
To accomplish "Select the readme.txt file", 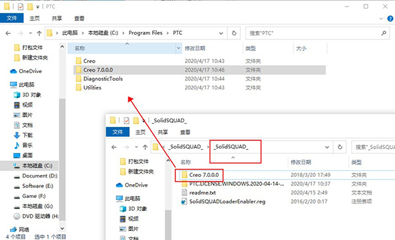I will coord(199,193).
